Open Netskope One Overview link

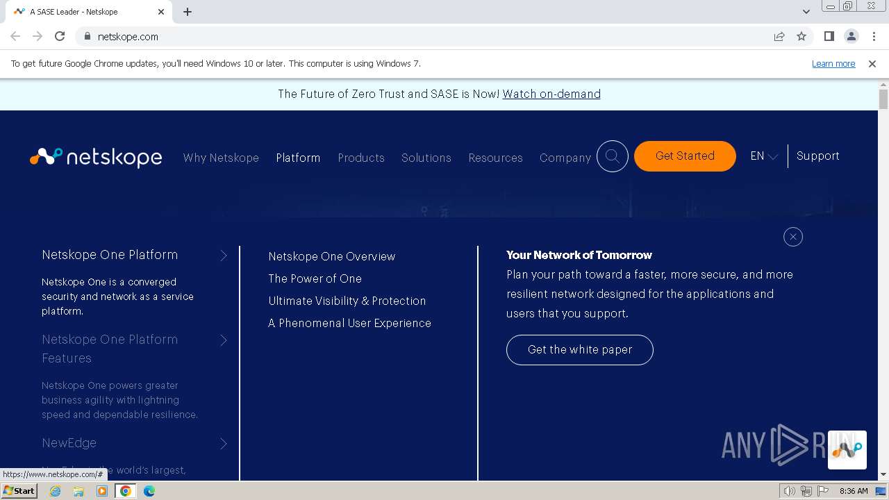pos(332,256)
